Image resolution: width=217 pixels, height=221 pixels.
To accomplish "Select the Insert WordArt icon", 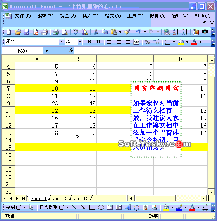I will click(x=128, y=207).
